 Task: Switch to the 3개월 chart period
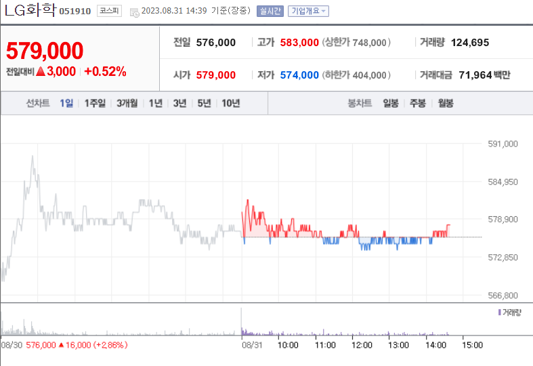tap(127, 103)
